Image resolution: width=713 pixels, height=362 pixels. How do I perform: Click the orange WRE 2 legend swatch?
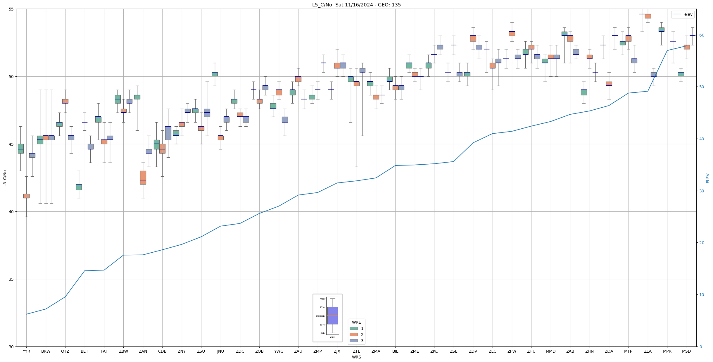tap(353, 335)
